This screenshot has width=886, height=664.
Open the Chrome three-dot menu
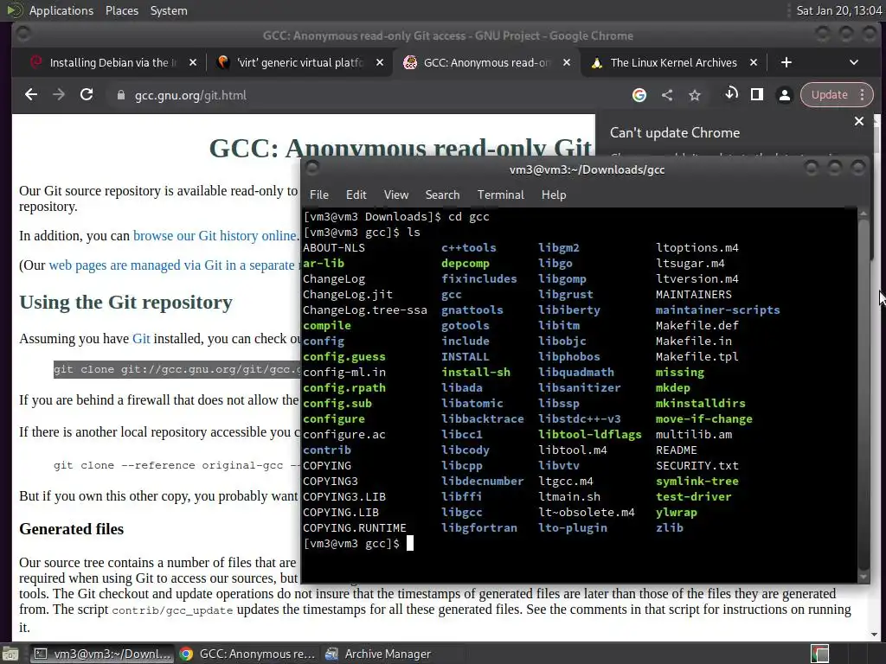pos(863,95)
